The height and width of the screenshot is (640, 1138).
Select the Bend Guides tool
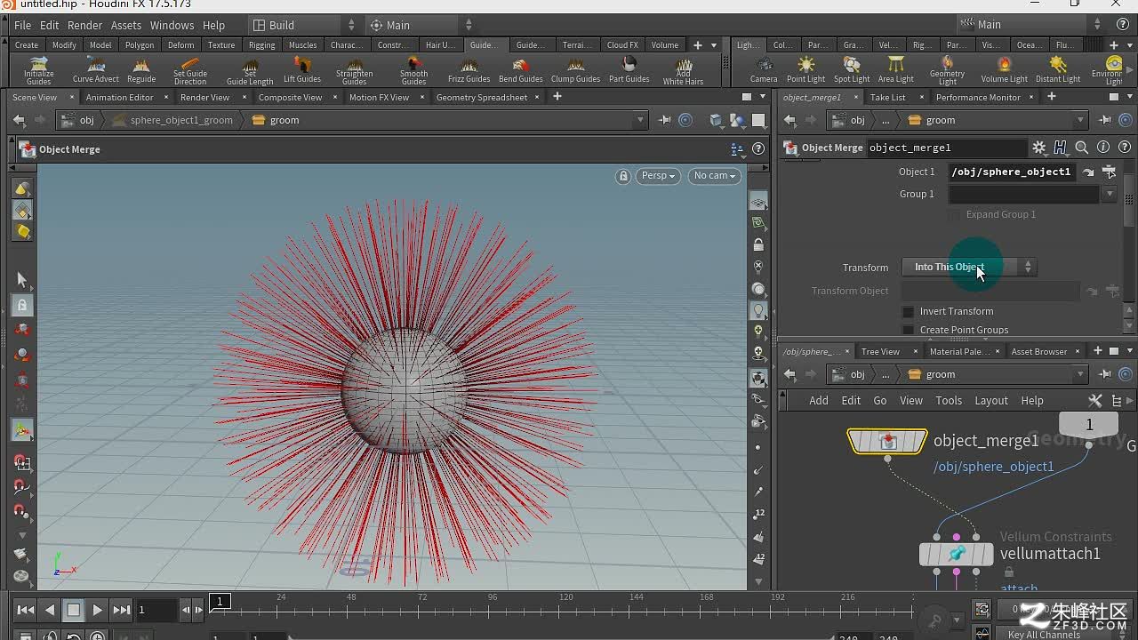pos(520,70)
